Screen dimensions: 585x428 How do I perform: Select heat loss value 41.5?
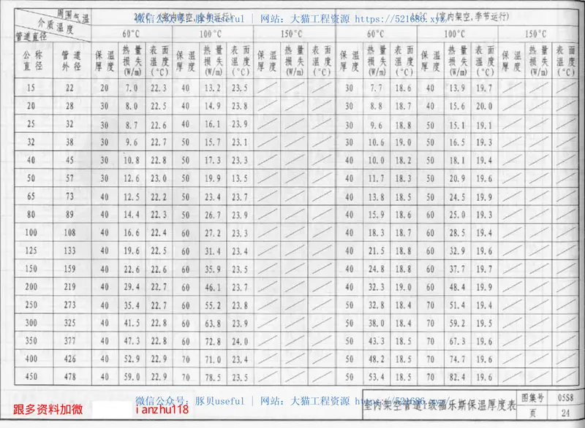click(x=132, y=323)
